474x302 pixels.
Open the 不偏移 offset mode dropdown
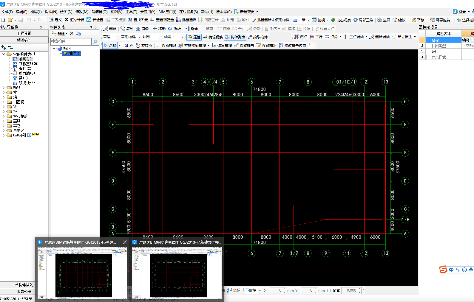(260, 291)
